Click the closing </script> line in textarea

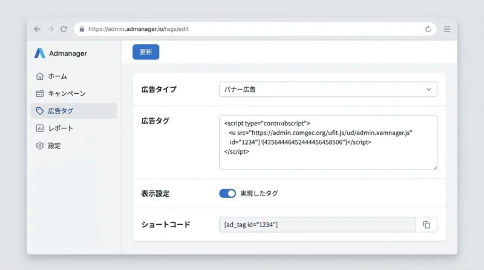237,152
